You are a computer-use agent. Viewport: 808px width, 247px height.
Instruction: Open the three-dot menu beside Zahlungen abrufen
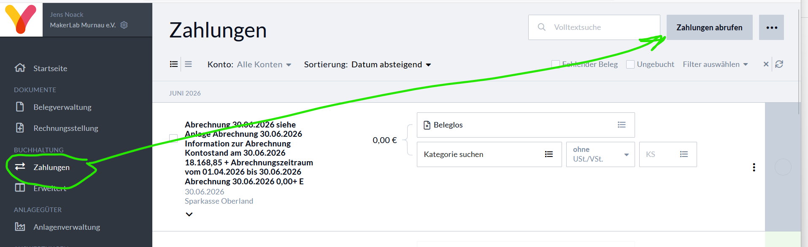pos(771,27)
